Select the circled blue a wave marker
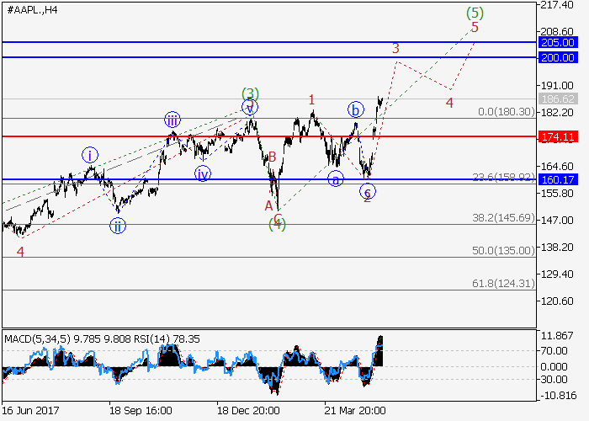 [x=337, y=179]
